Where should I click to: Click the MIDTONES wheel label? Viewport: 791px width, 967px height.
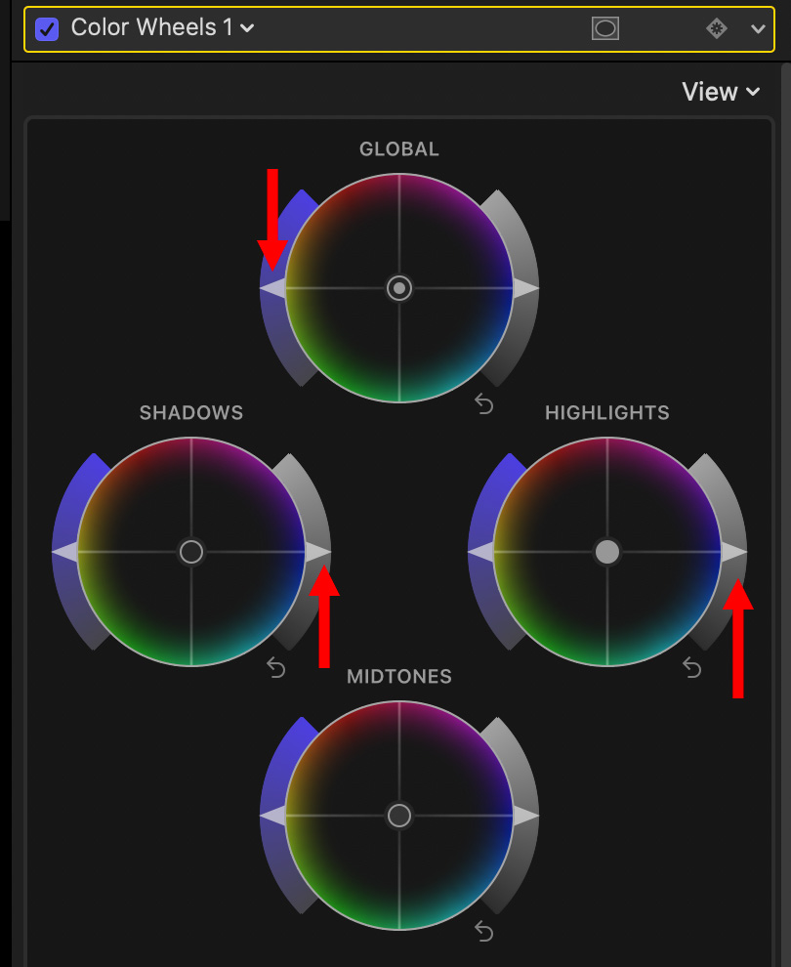point(399,677)
